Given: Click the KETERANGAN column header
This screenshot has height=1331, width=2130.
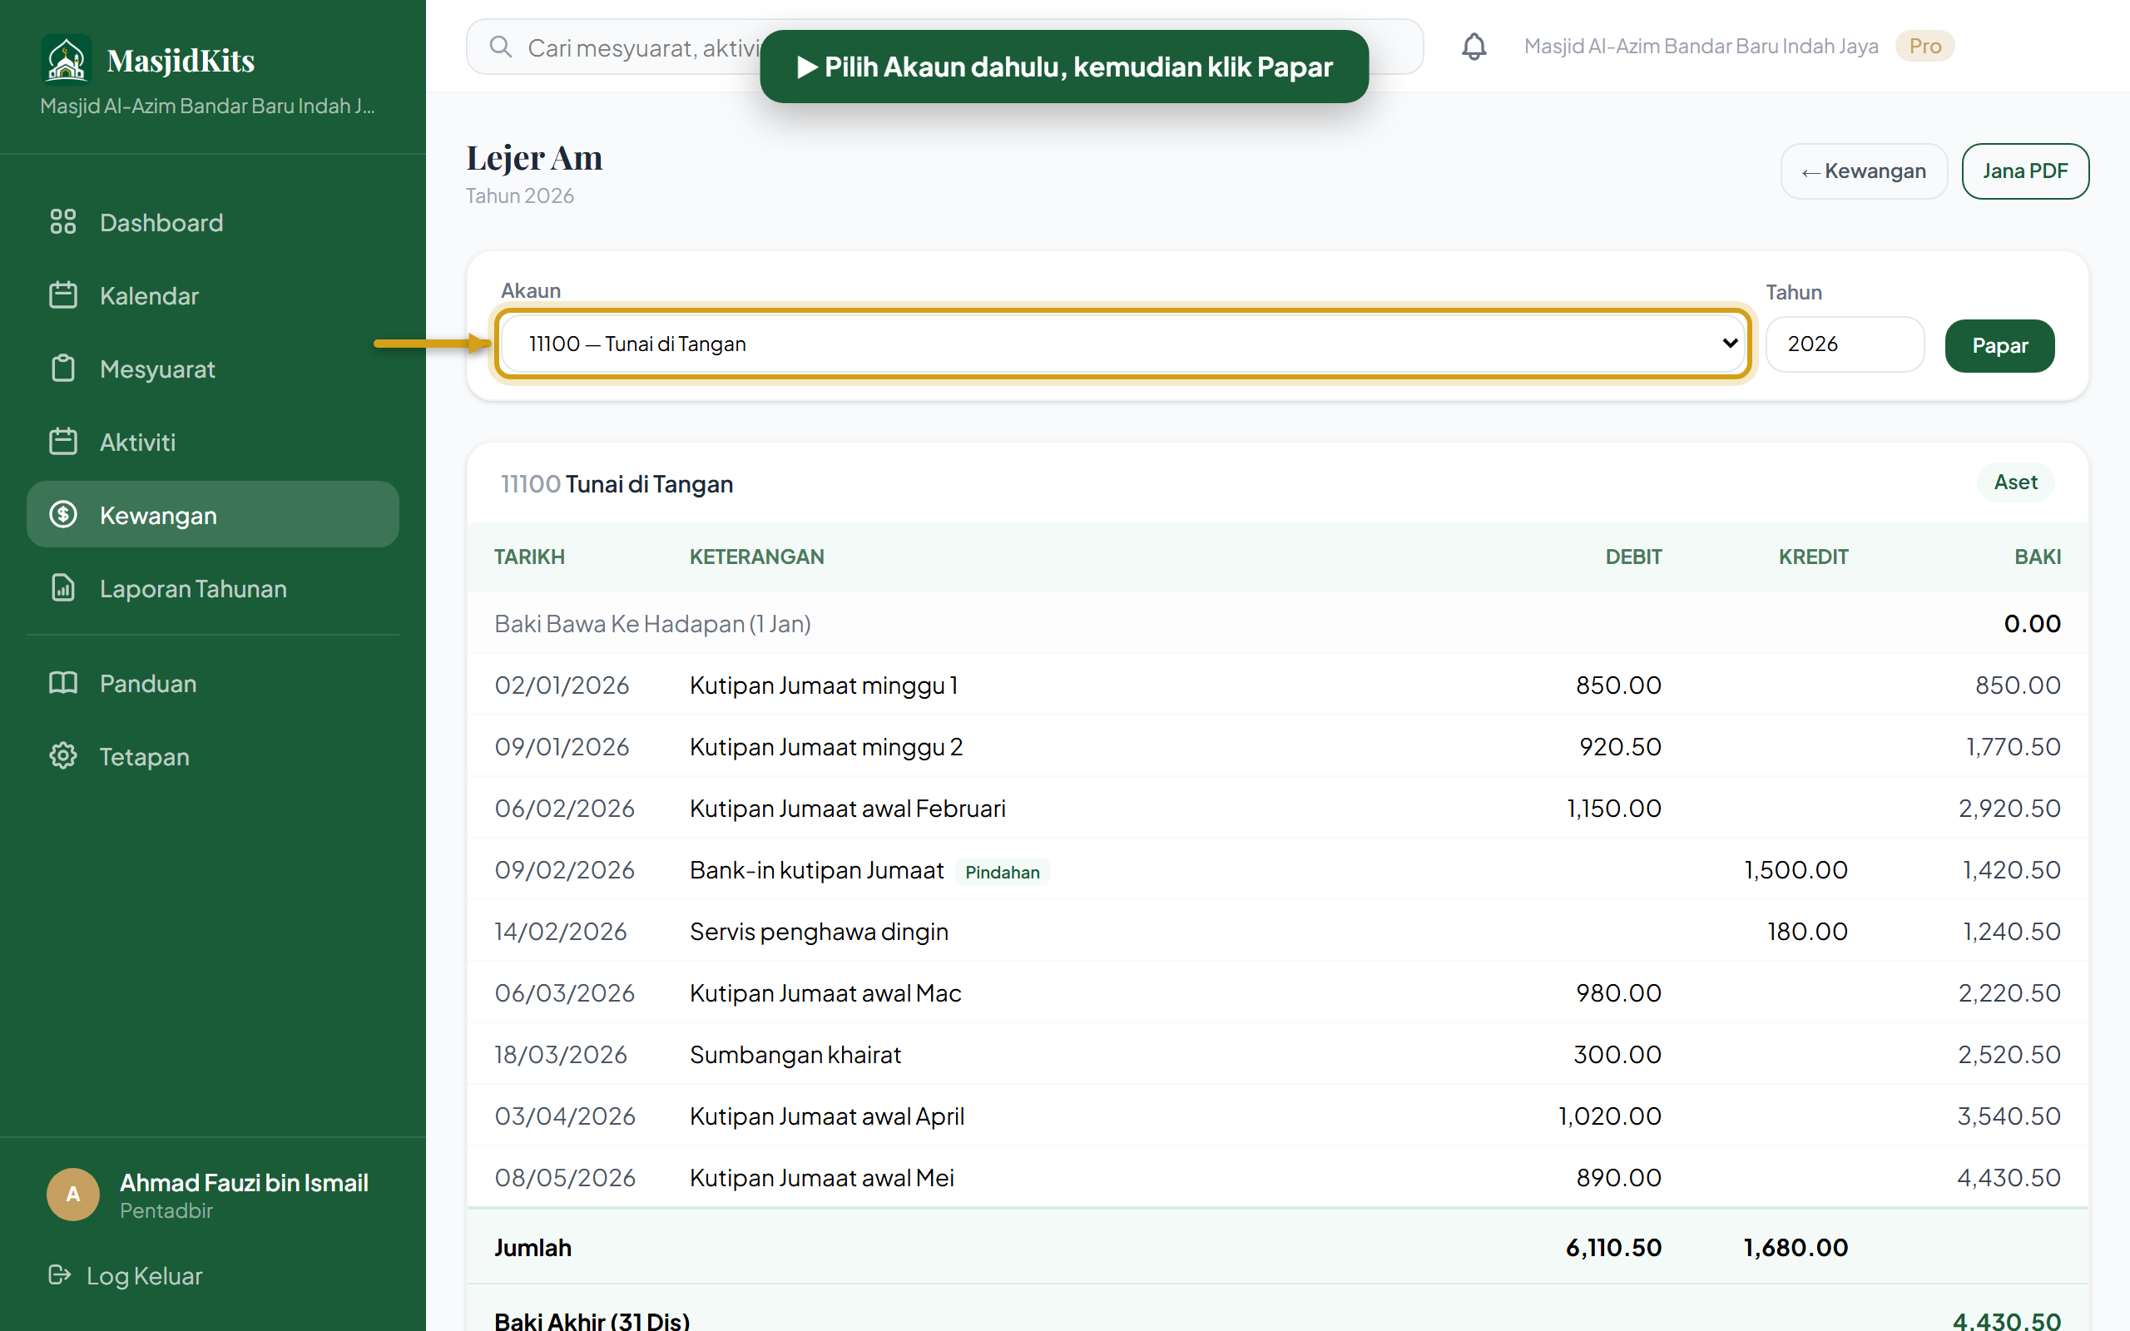Looking at the screenshot, I should 757,557.
